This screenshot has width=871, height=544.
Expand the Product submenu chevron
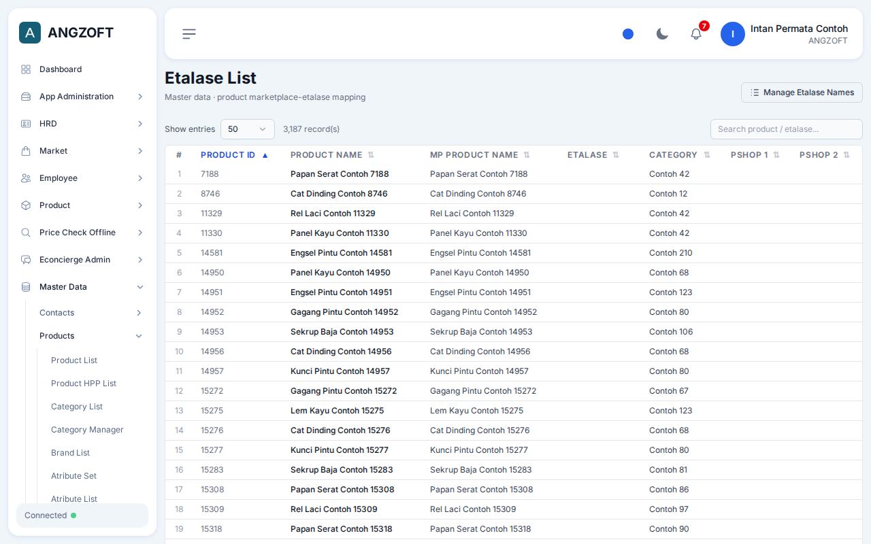click(140, 205)
